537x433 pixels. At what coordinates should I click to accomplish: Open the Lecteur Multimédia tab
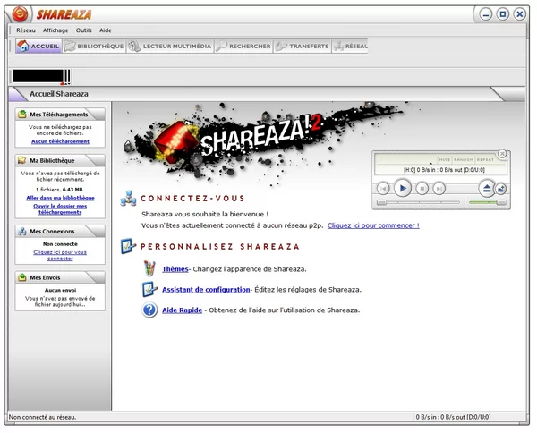170,46
